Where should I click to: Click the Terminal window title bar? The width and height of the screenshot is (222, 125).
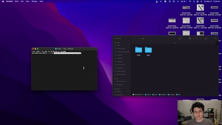(x=64, y=49)
